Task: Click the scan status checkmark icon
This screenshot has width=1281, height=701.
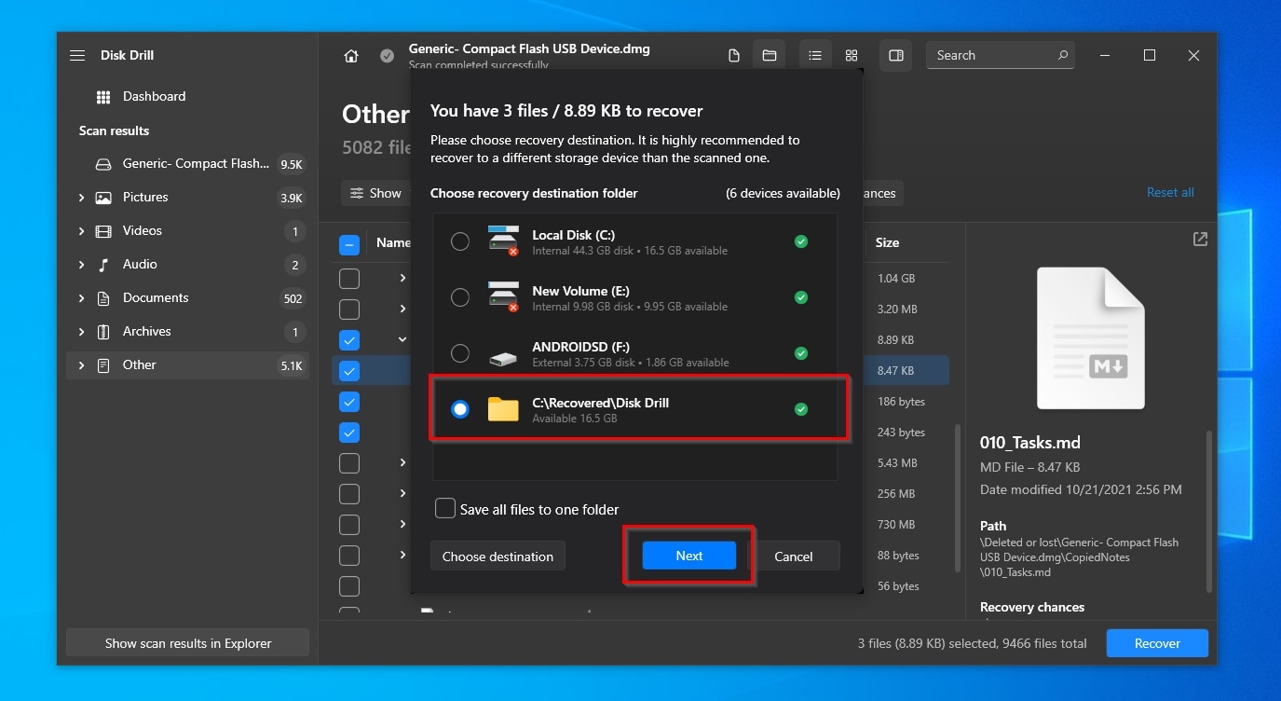Action: (387, 56)
